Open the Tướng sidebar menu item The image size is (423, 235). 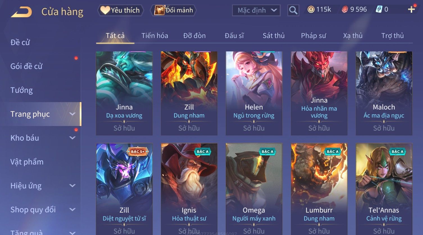point(22,90)
